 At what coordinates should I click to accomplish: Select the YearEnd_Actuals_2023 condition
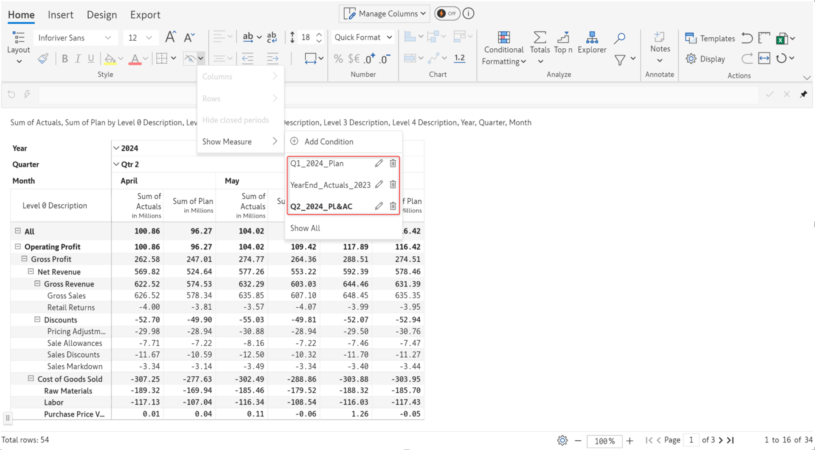(330, 185)
